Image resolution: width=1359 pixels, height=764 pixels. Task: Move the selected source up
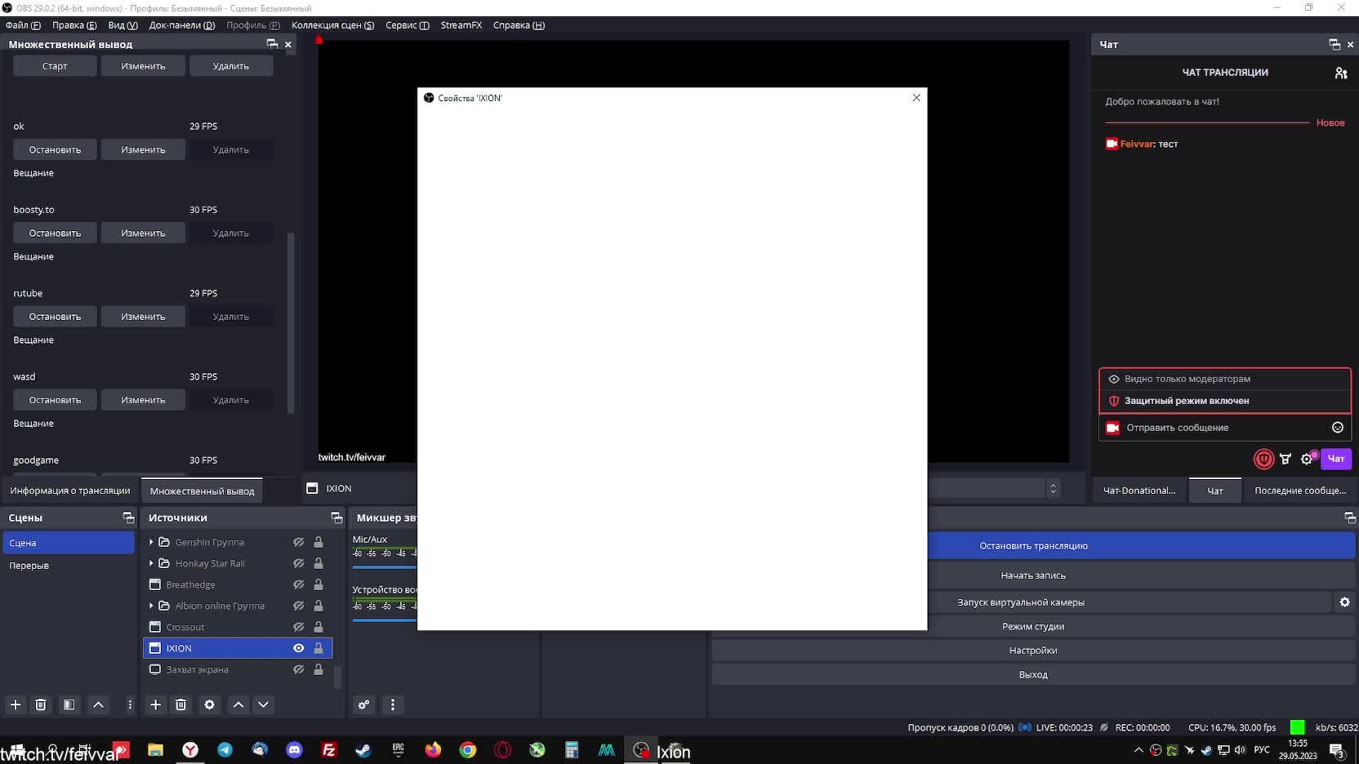(238, 704)
